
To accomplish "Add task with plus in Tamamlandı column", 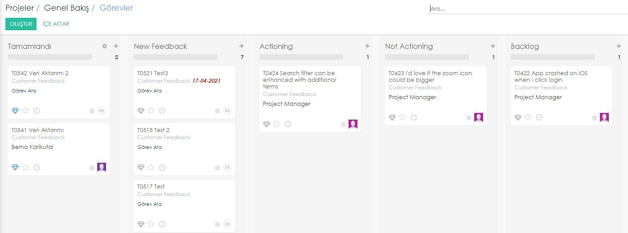I will [x=116, y=46].
